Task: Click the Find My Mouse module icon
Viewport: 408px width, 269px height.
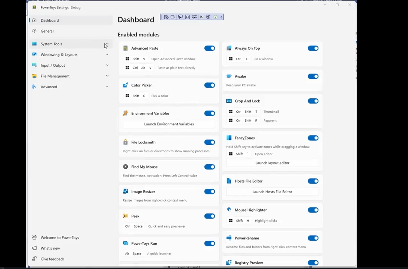Action: (x=125, y=167)
